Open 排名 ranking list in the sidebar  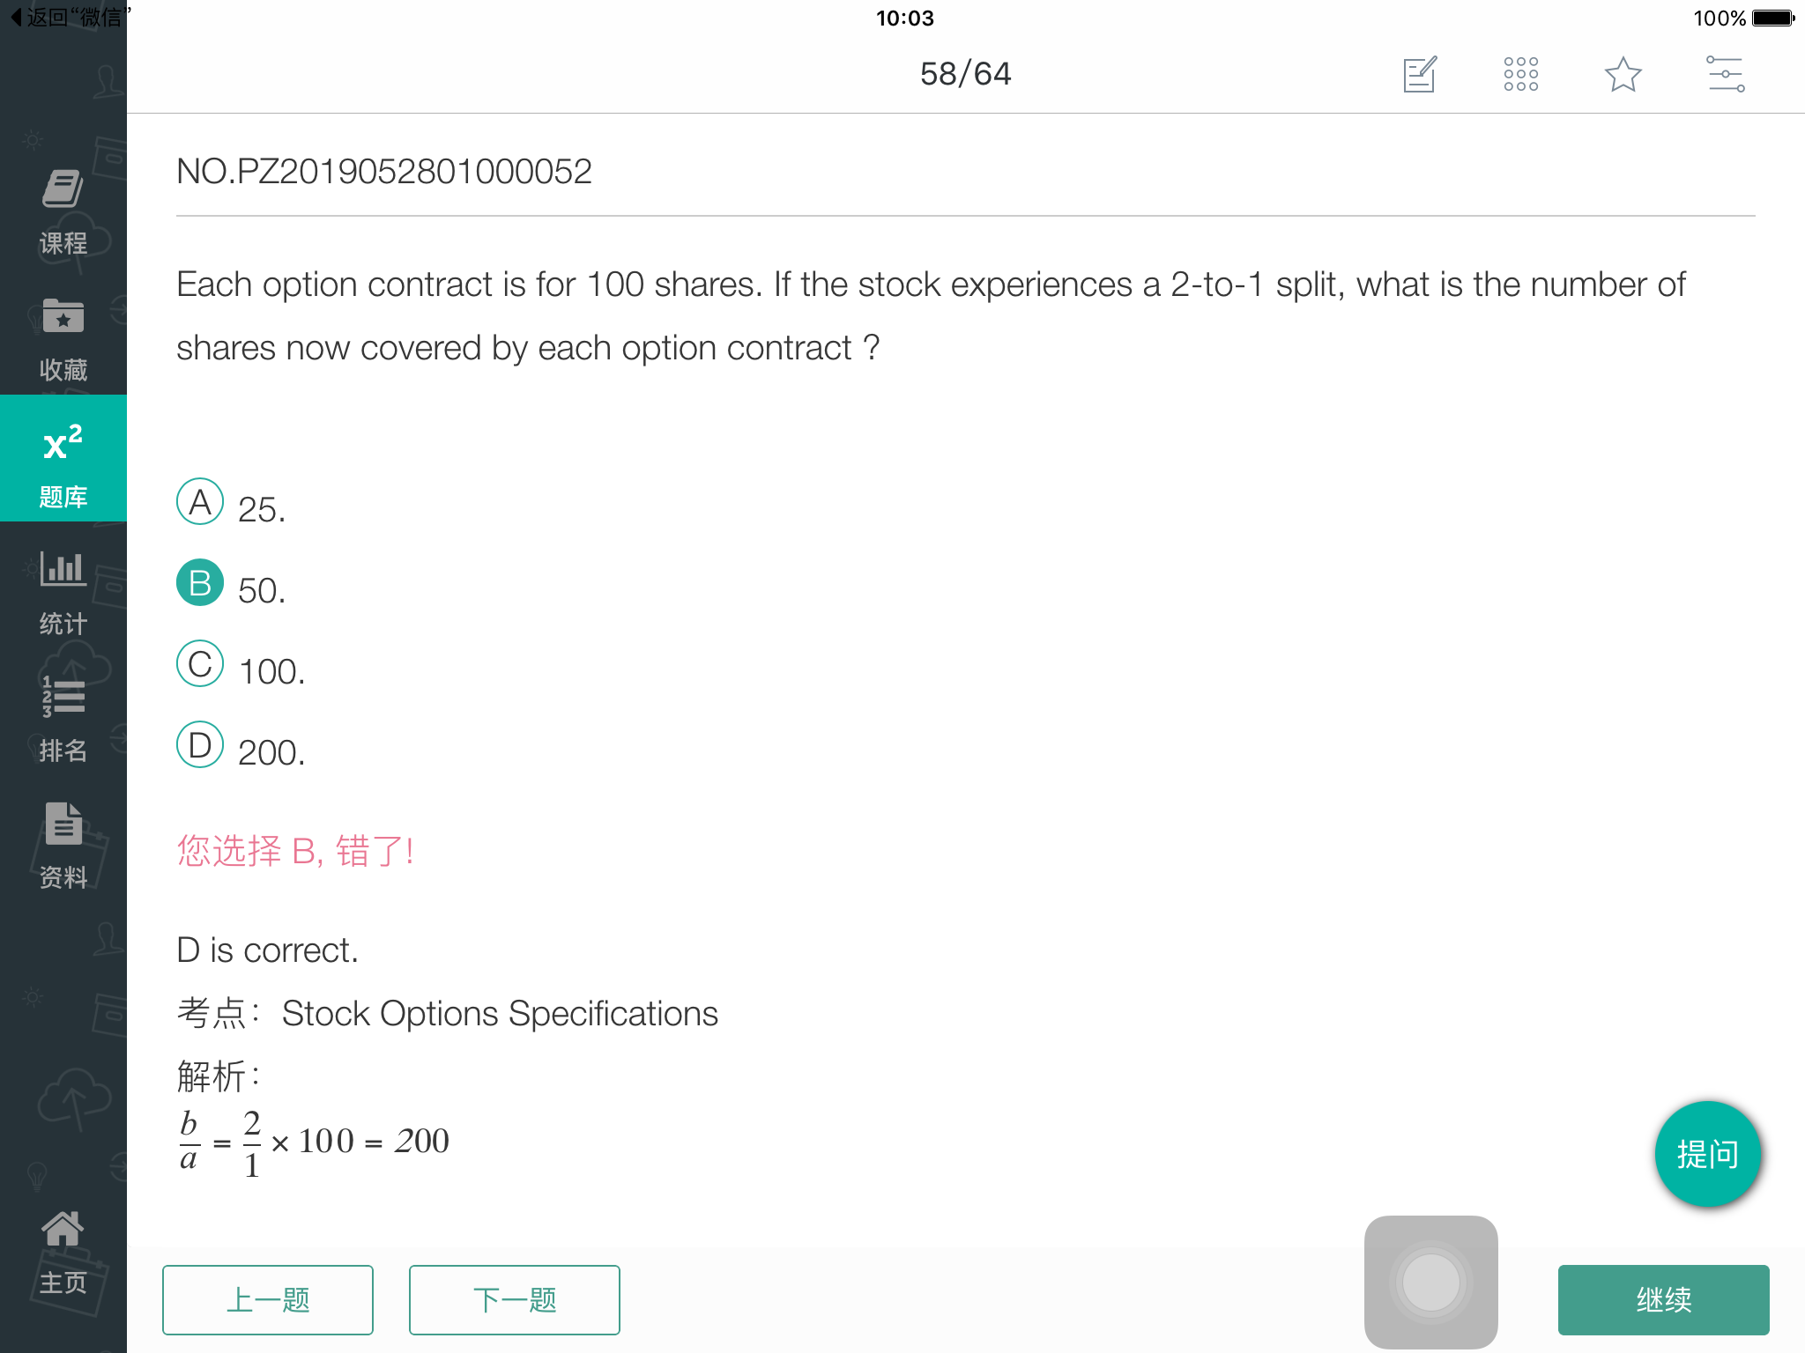[x=63, y=720]
